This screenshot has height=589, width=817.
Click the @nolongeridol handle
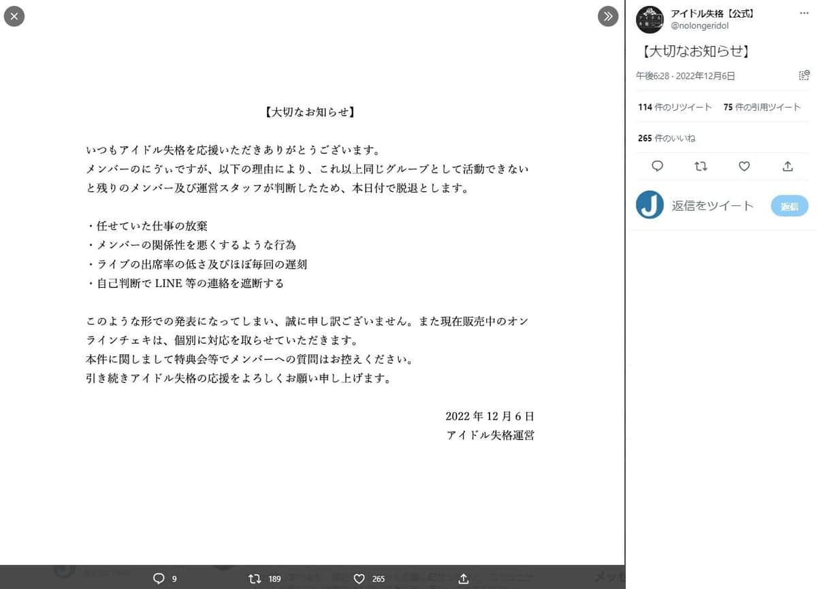(700, 25)
